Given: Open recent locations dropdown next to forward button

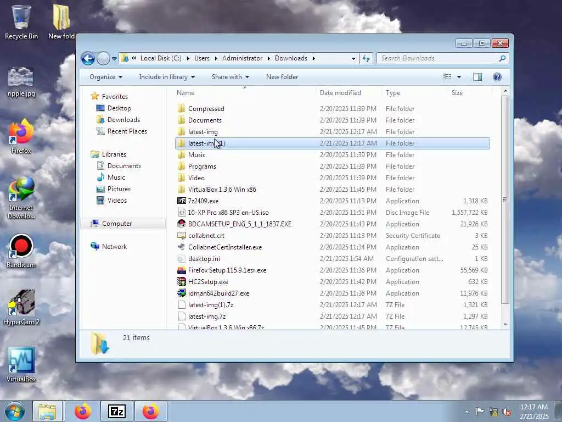Looking at the screenshot, I should pos(114,58).
